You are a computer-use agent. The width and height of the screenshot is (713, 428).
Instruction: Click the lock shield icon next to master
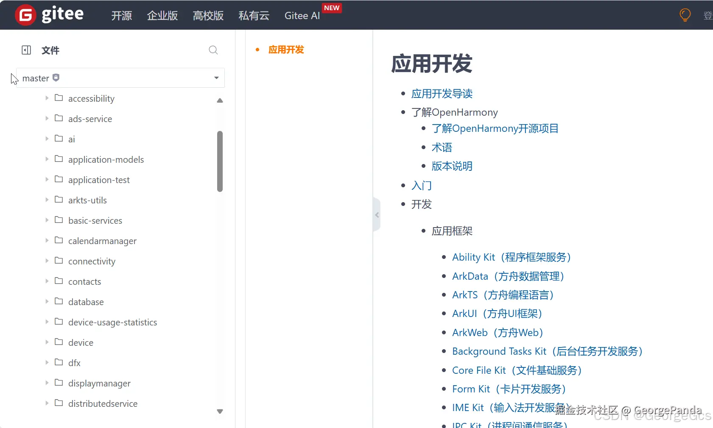click(56, 77)
